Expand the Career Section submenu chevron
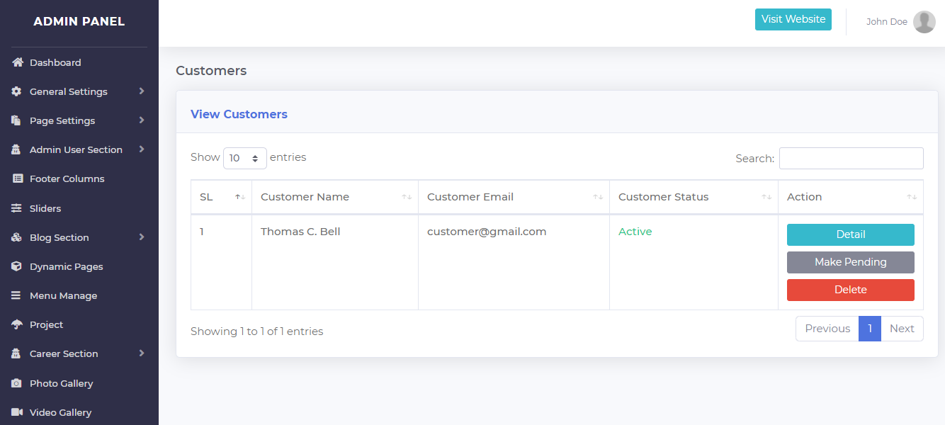 [142, 353]
